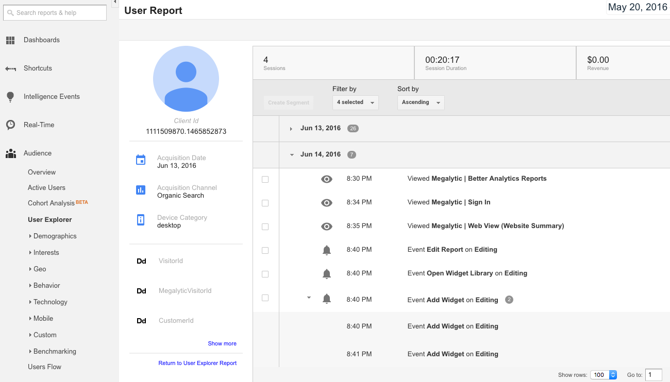This screenshot has height=382, width=670.
Task: Click the Device Category icon
Action: pos(141,220)
